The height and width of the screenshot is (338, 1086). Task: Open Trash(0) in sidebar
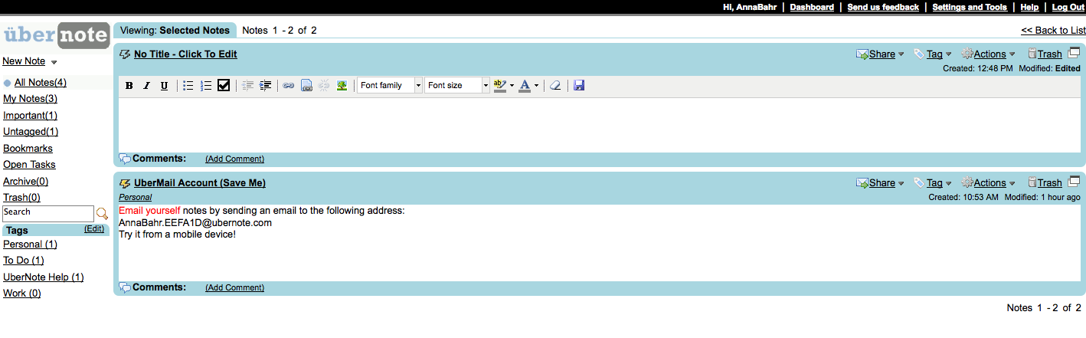[x=21, y=198]
